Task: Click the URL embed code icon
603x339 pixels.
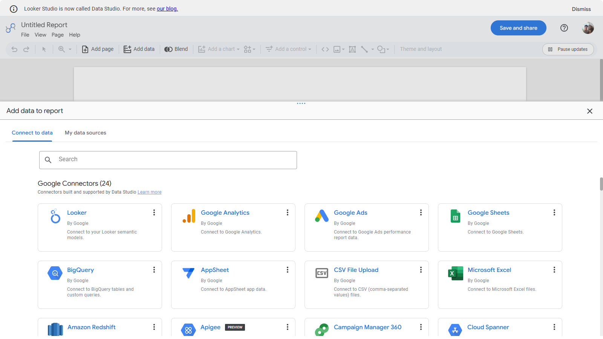Action: tap(325, 49)
